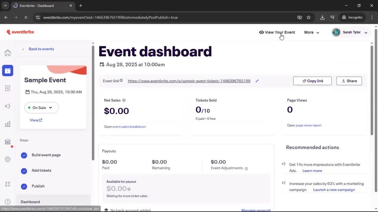Open the Finance bank sidebar icon
Image resolution: width=378 pixels, height=212 pixels.
(x=8, y=142)
